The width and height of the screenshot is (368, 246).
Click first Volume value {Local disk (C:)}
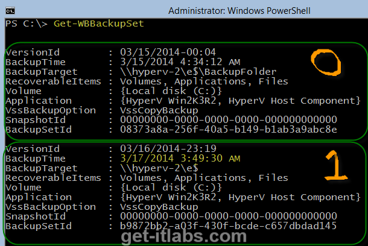pos(171,91)
